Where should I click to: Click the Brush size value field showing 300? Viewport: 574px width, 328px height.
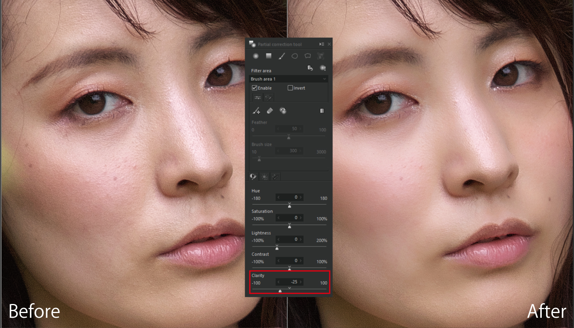290,151
